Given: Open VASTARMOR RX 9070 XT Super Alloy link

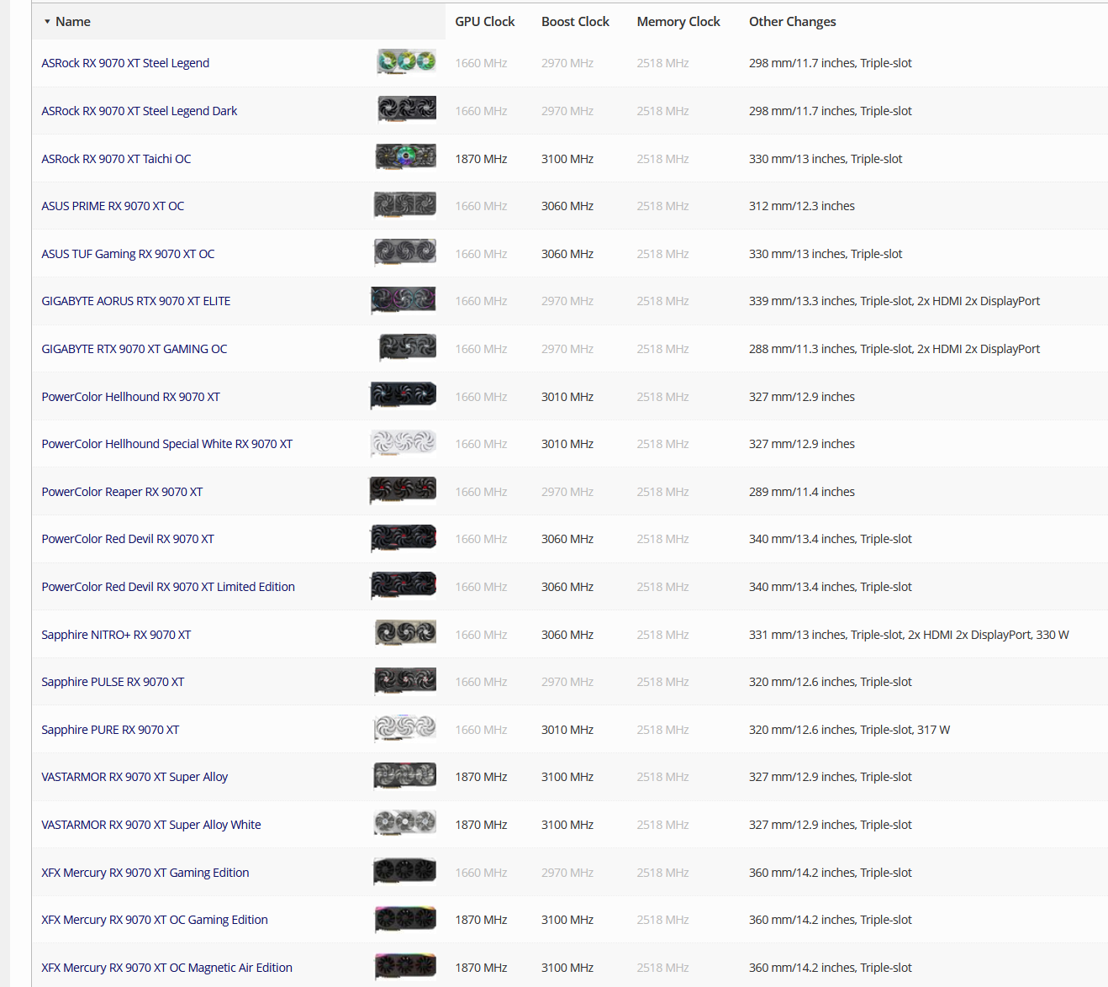Looking at the screenshot, I should (x=135, y=777).
